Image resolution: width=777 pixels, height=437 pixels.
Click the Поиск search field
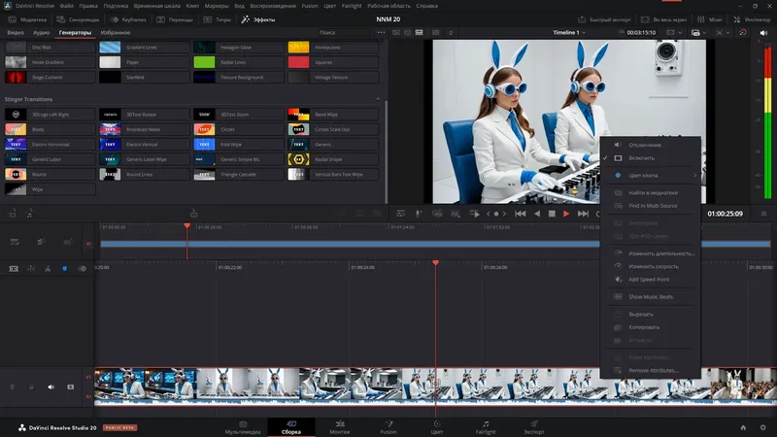tap(344, 33)
